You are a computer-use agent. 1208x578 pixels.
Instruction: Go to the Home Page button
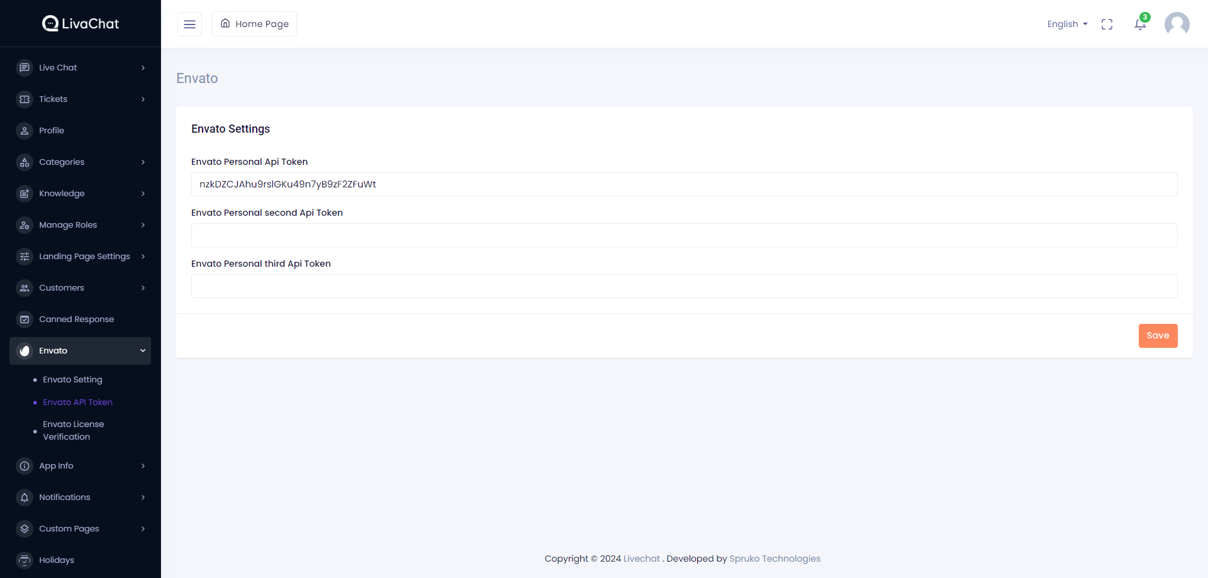pos(254,24)
